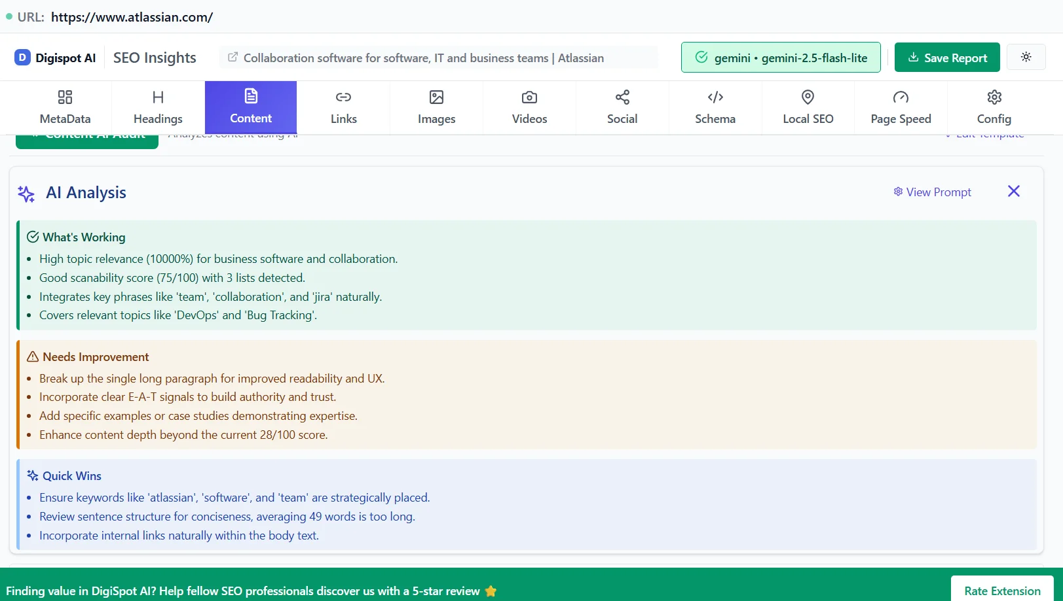Image resolution: width=1063 pixels, height=601 pixels.
Task: Click the AI Analysis sparkles icon
Action: (26, 194)
